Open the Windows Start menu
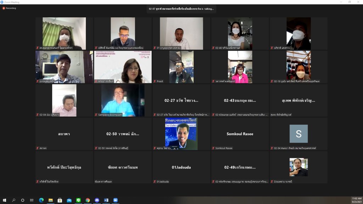Viewport: 363px width, 204px height. point(5,200)
